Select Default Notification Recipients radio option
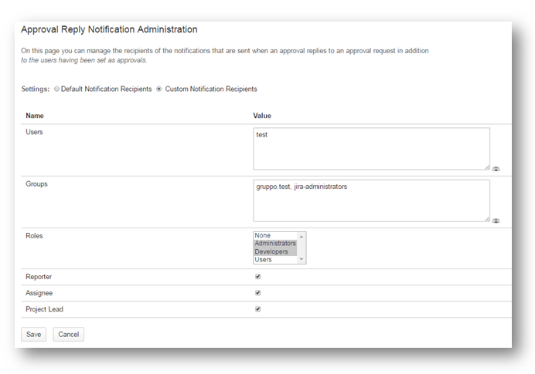The image size is (535, 374). (x=56, y=89)
